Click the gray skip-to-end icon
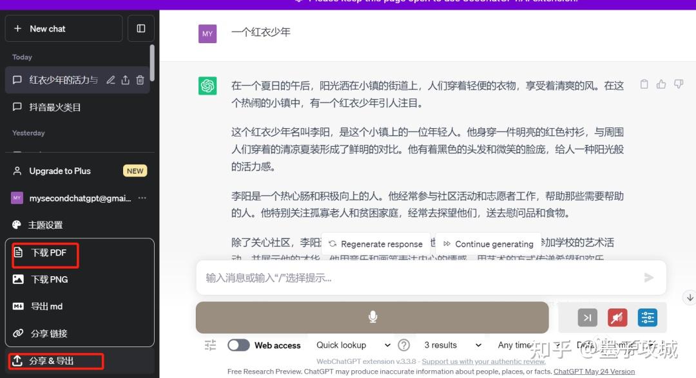 (587, 317)
